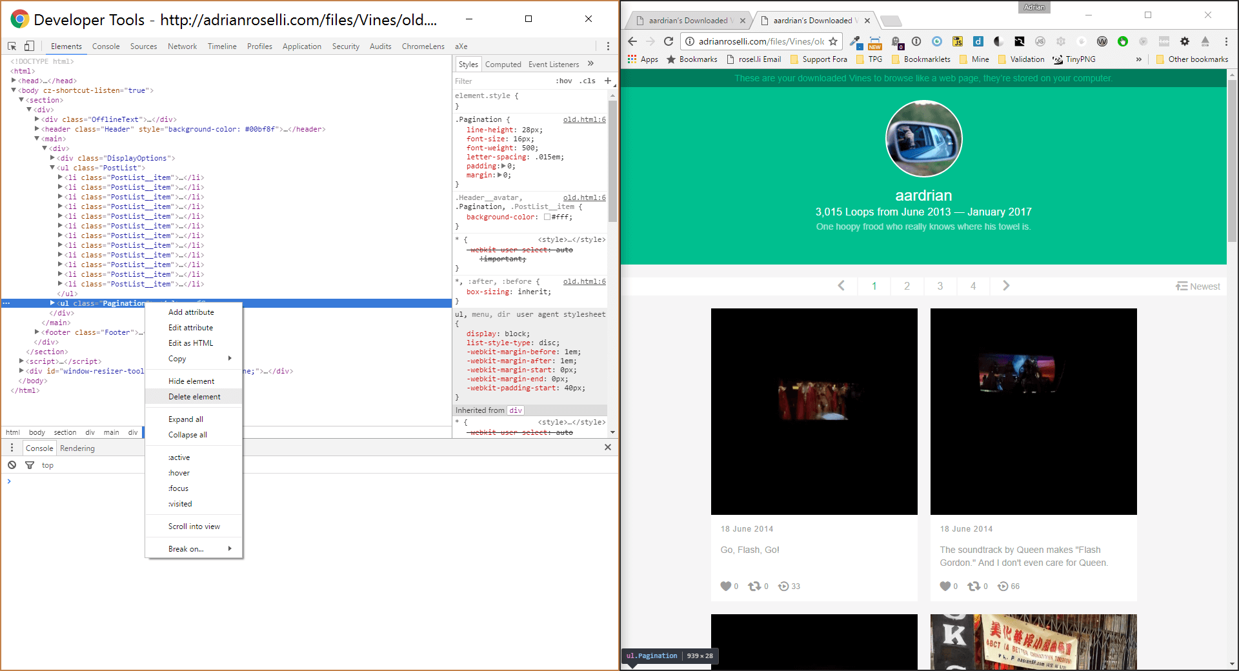Expand header class Header node
Image resolution: width=1239 pixels, height=671 pixels.
point(37,129)
